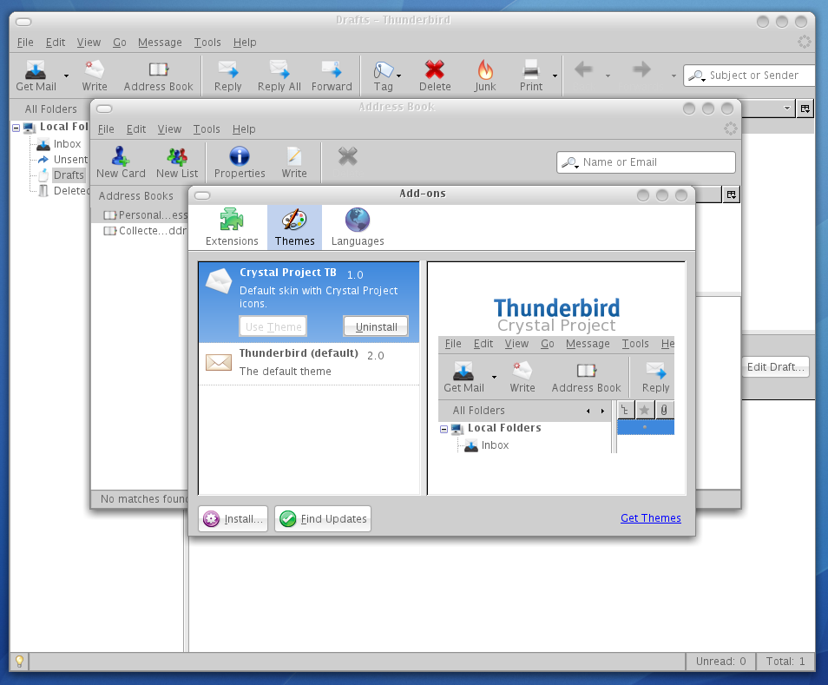Viewport: 828px width, 685px height.
Task: Open Help menu in Address Book window
Action: click(244, 128)
